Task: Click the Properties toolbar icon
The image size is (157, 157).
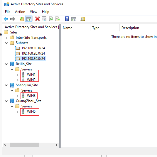Action: (44, 19)
